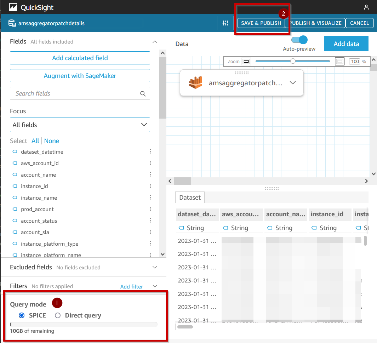Click the Athena data source icon
Image resolution: width=377 pixels, height=343 pixels.
pyautogui.click(x=195, y=83)
